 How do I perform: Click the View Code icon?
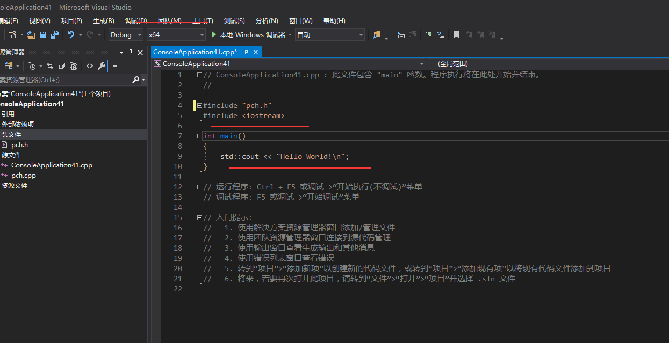coord(90,65)
